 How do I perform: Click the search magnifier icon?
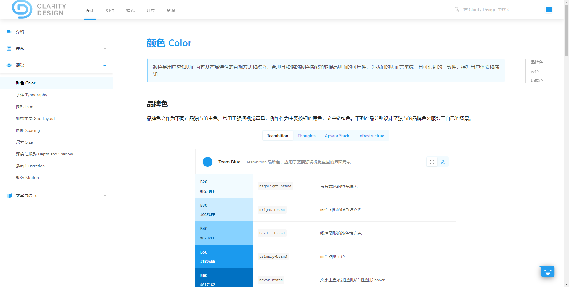457,9
